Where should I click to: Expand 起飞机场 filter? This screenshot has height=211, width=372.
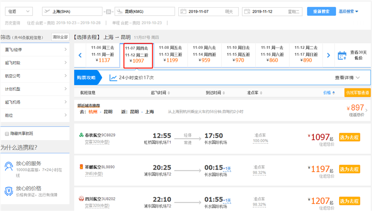tap(35, 102)
